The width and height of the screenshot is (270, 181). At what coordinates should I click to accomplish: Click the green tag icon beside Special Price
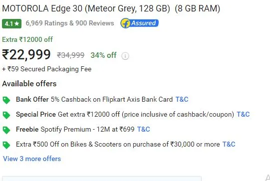point(6,115)
